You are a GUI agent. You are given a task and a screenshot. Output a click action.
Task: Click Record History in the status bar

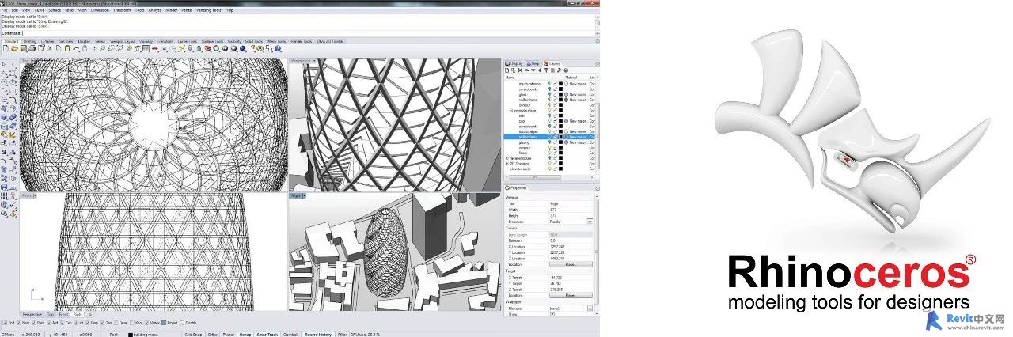(318, 335)
